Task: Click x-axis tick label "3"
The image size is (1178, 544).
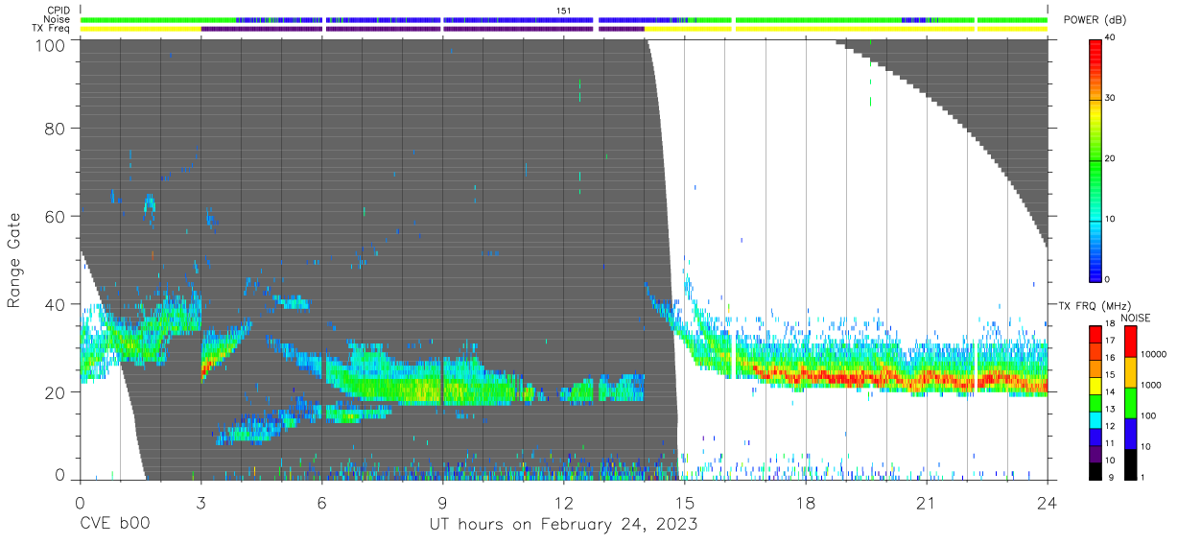Action: click(x=200, y=501)
